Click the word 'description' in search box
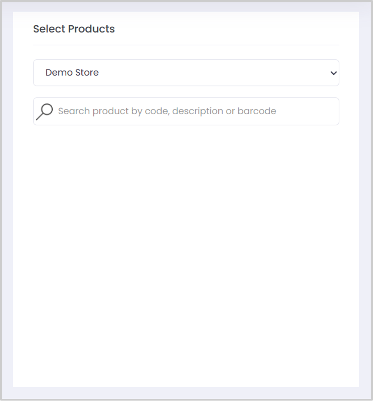This screenshot has width=373, height=401. pos(197,111)
